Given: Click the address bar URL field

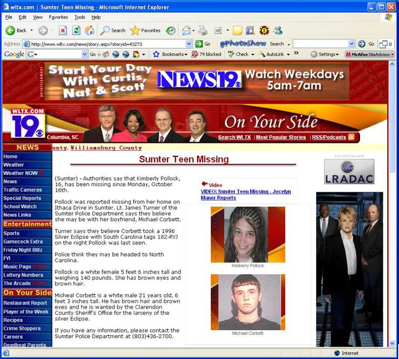Looking at the screenshot, I should [x=108, y=44].
